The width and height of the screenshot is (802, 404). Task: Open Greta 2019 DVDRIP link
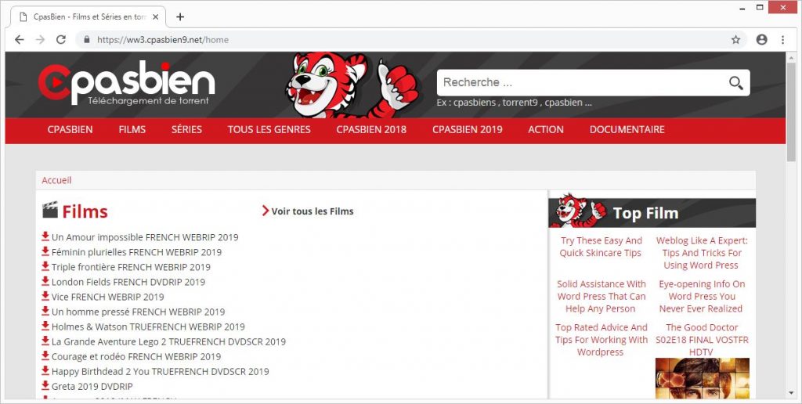[x=92, y=386]
